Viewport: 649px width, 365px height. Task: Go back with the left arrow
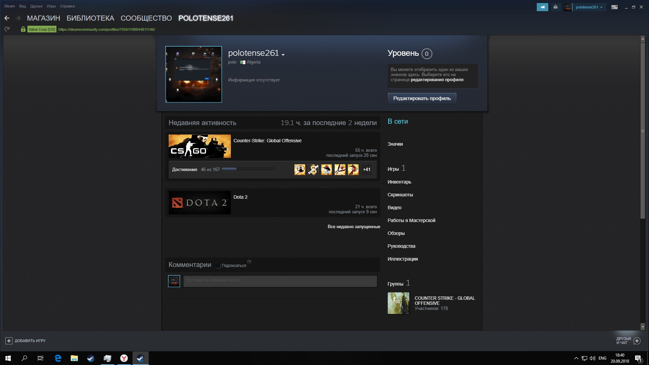(7, 18)
